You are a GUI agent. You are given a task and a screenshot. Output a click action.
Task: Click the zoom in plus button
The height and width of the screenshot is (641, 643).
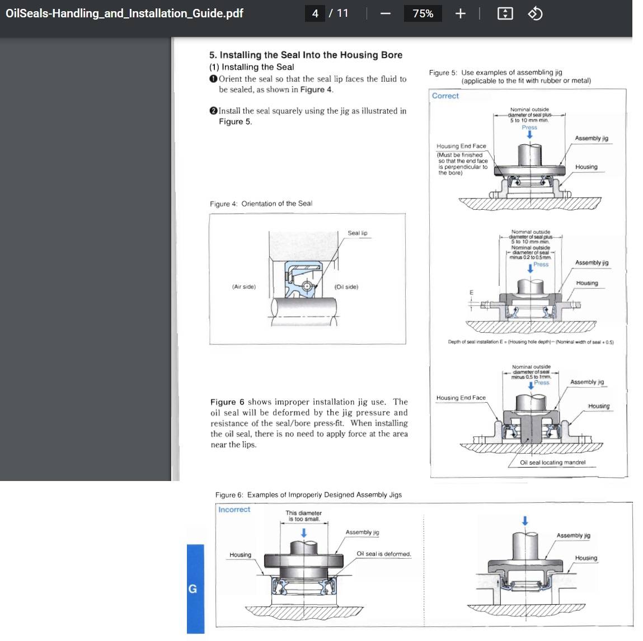point(460,14)
